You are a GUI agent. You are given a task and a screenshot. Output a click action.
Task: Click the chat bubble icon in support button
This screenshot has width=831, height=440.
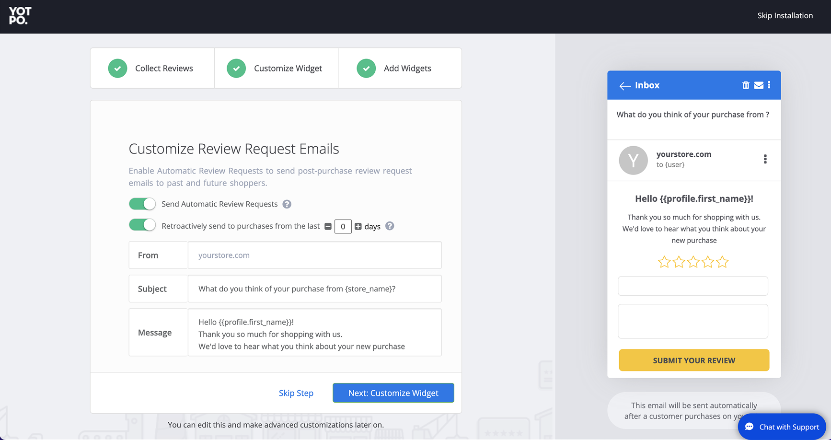coord(750,427)
